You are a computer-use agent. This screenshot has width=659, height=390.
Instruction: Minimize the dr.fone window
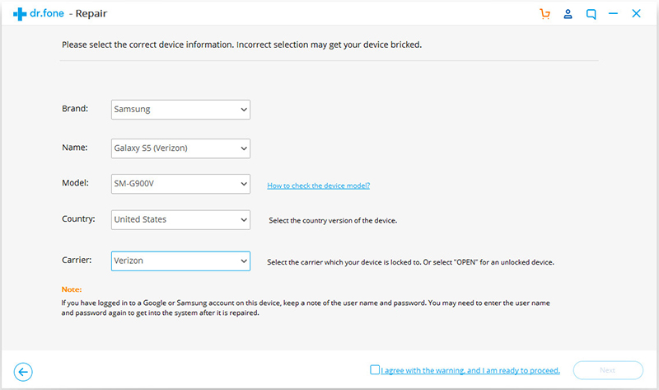coord(613,14)
